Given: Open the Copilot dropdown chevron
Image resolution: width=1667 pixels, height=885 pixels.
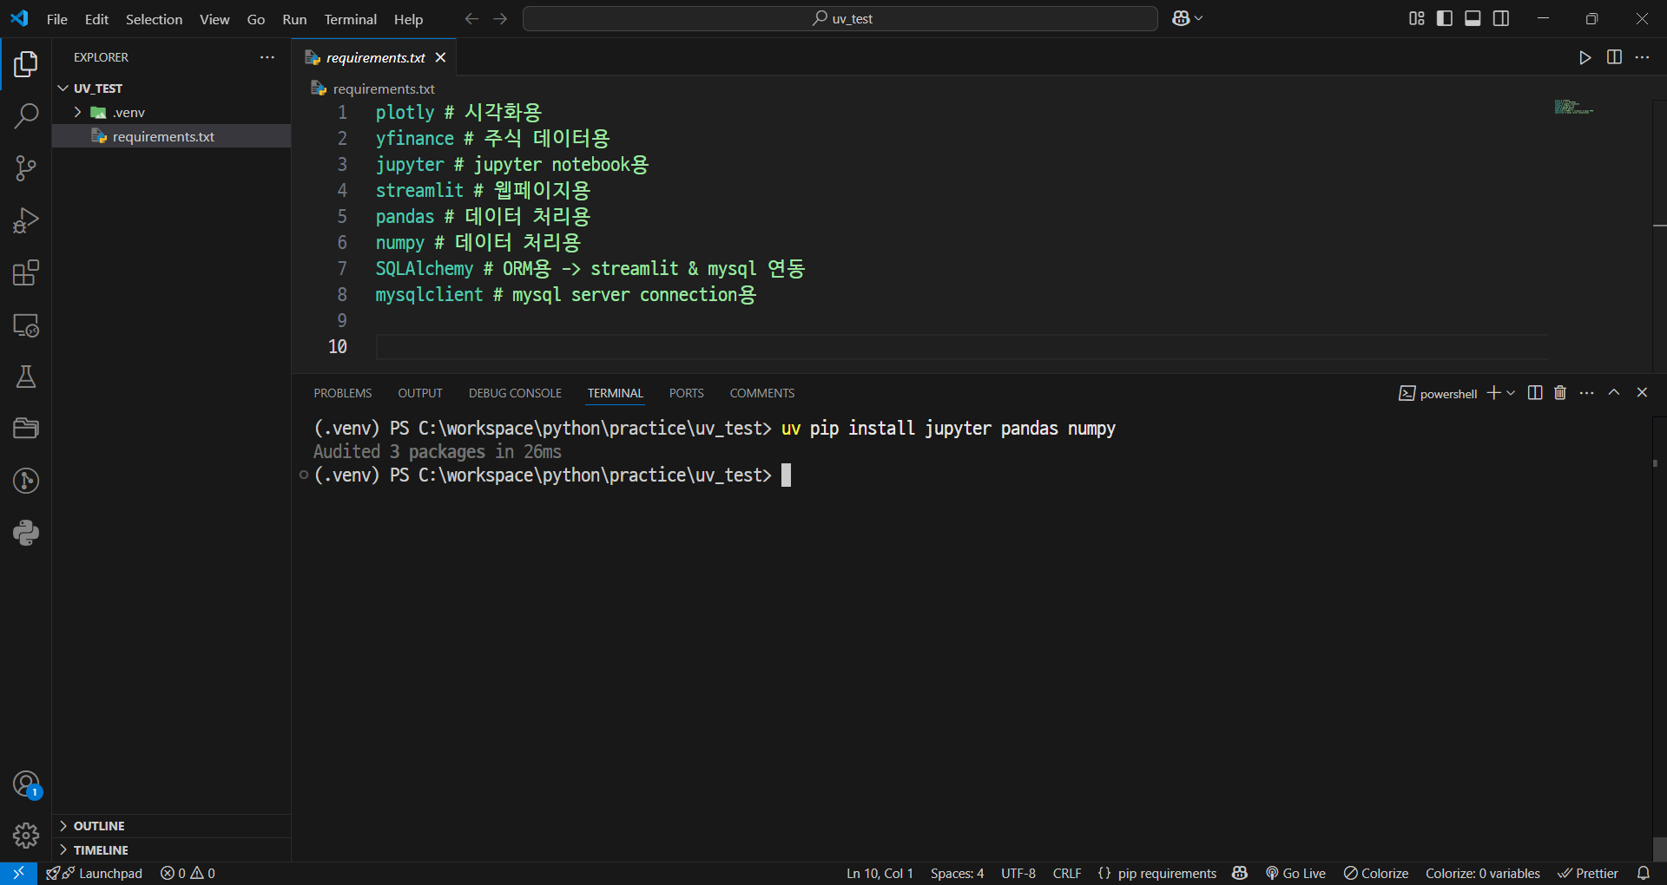Looking at the screenshot, I should pyautogui.click(x=1199, y=18).
